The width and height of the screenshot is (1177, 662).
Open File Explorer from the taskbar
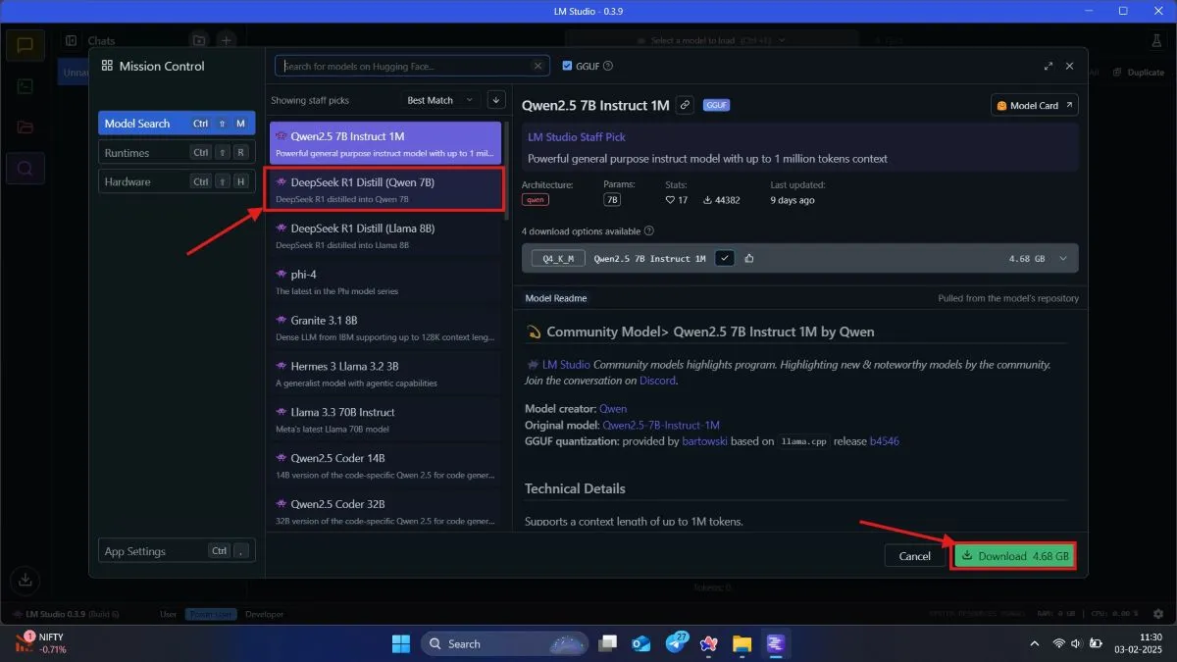[x=742, y=643]
